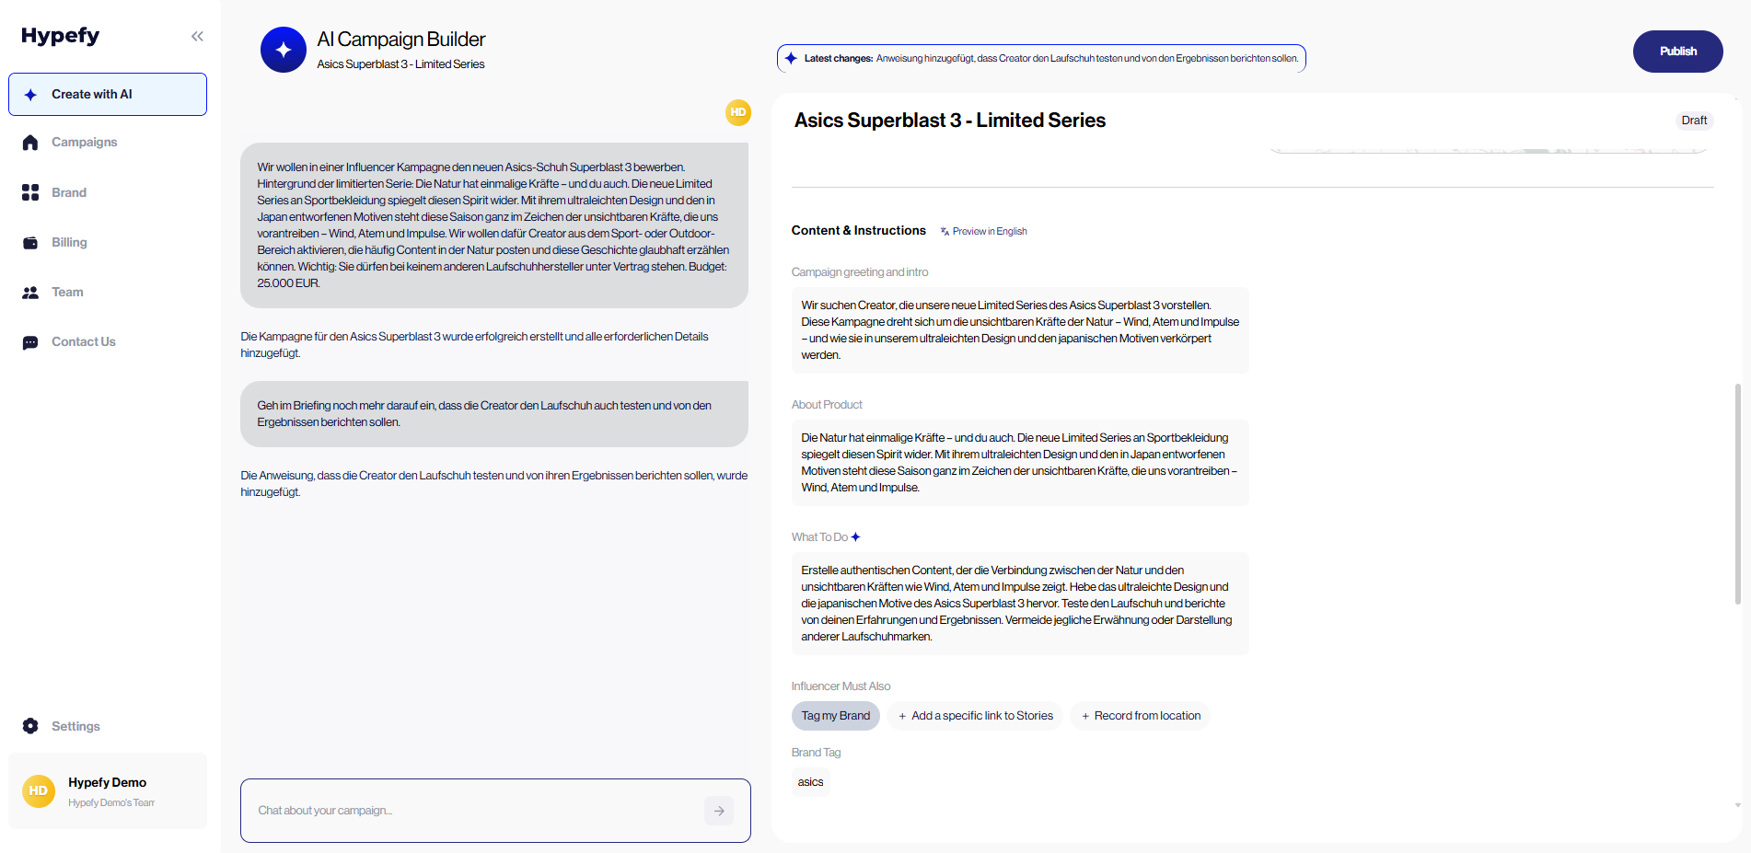Screen dimensions: 1751x853
Task: Open the Hypefy Demo account card
Action: pos(108,791)
